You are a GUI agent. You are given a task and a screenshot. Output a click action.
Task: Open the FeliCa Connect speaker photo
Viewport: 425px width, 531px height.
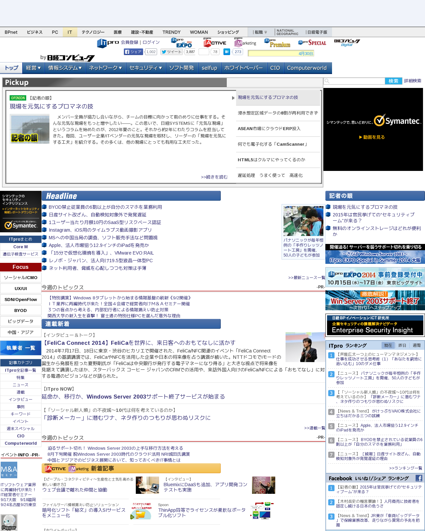click(305, 347)
